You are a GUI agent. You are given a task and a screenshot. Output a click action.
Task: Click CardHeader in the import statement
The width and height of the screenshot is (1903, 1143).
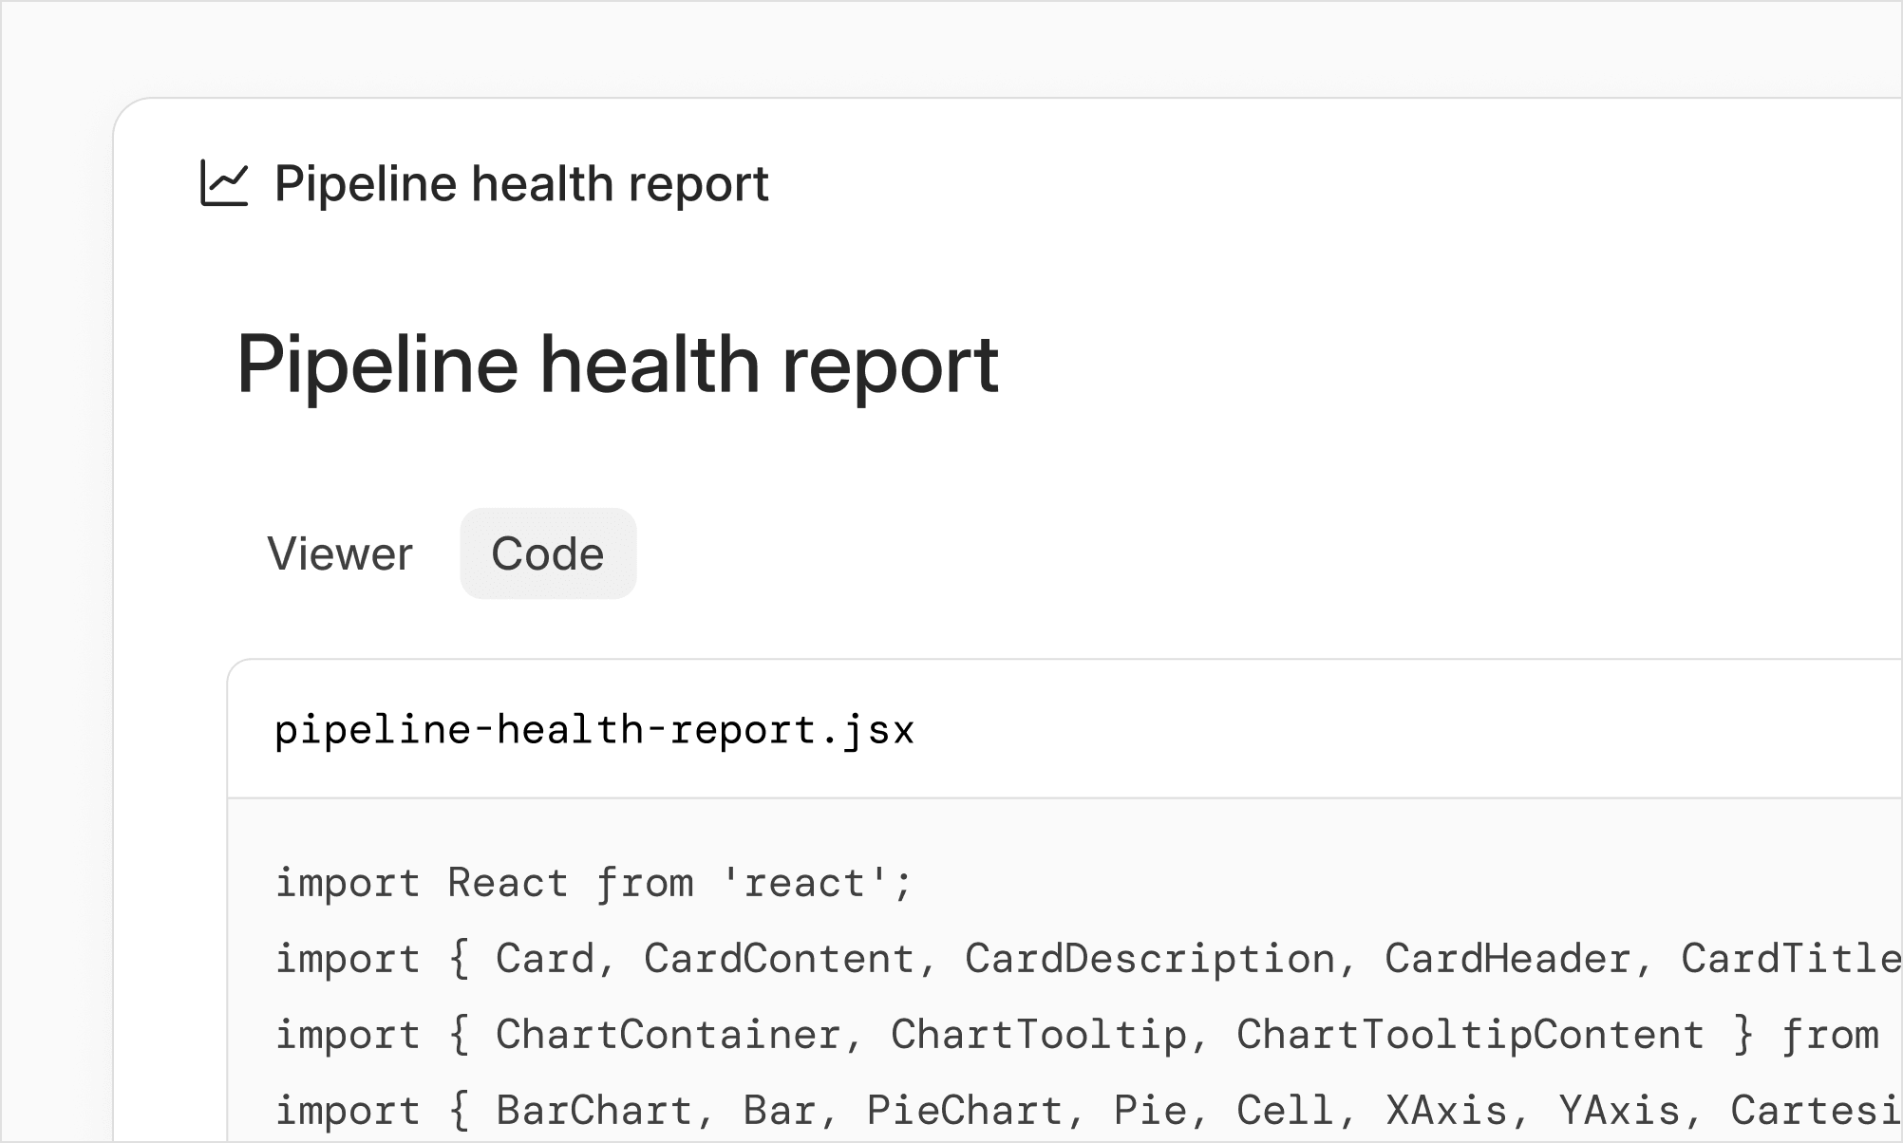point(1508,959)
